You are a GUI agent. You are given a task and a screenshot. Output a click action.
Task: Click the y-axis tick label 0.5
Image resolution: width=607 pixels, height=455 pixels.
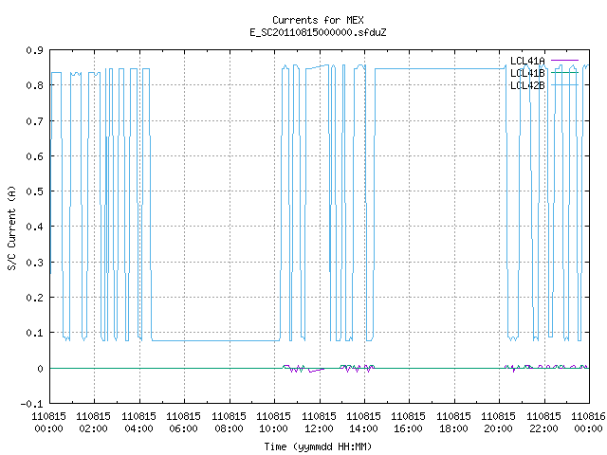point(34,191)
